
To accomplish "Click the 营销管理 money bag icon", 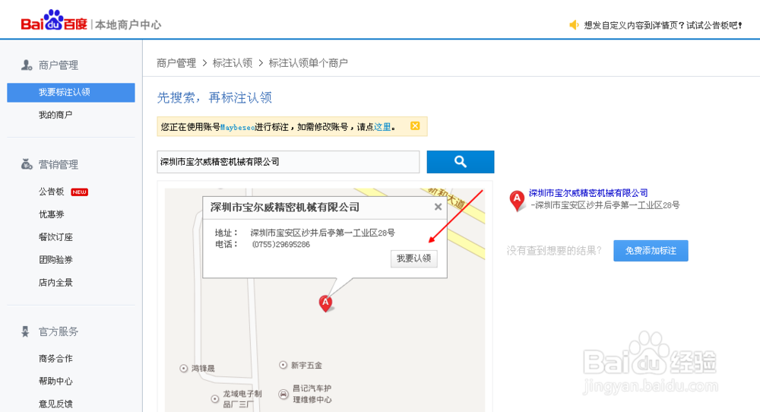I will (27, 164).
